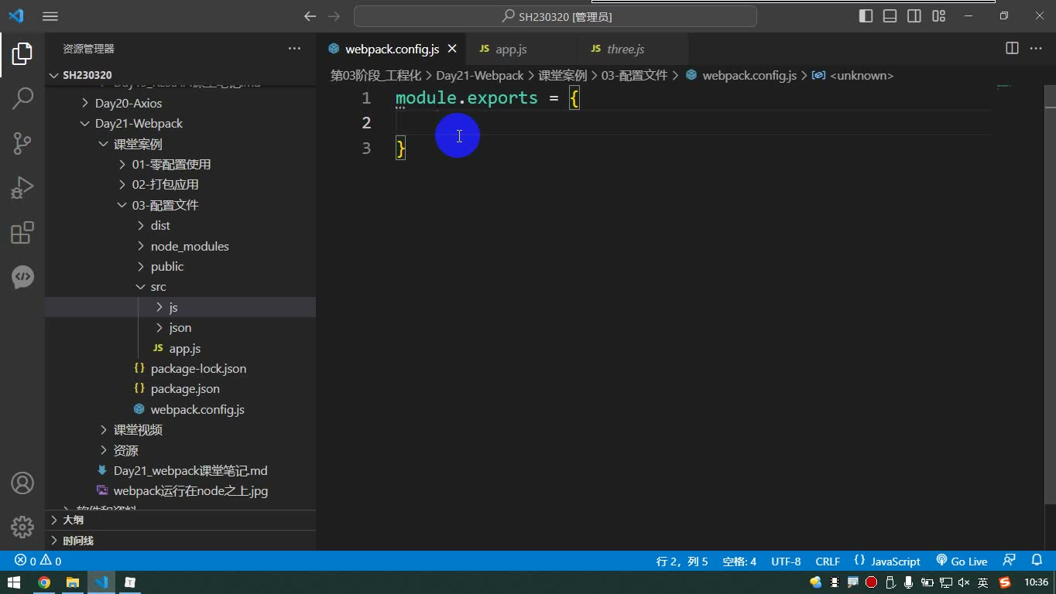Image resolution: width=1056 pixels, height=594 pixels.
Task: Toggle the primary side bar
Action: tap(866, 16)
